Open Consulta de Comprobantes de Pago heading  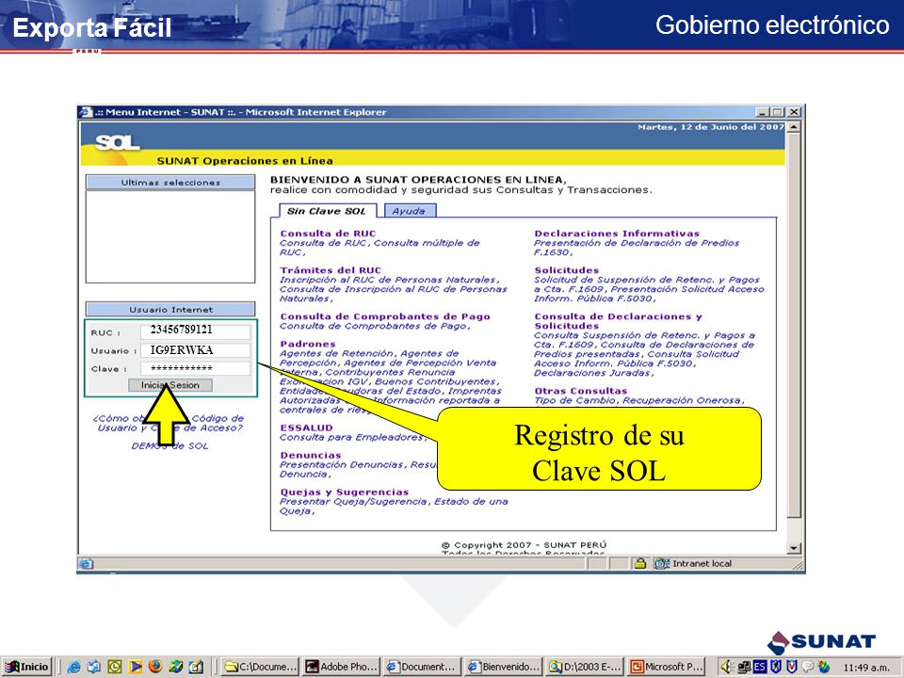click(x=384, y=316)
